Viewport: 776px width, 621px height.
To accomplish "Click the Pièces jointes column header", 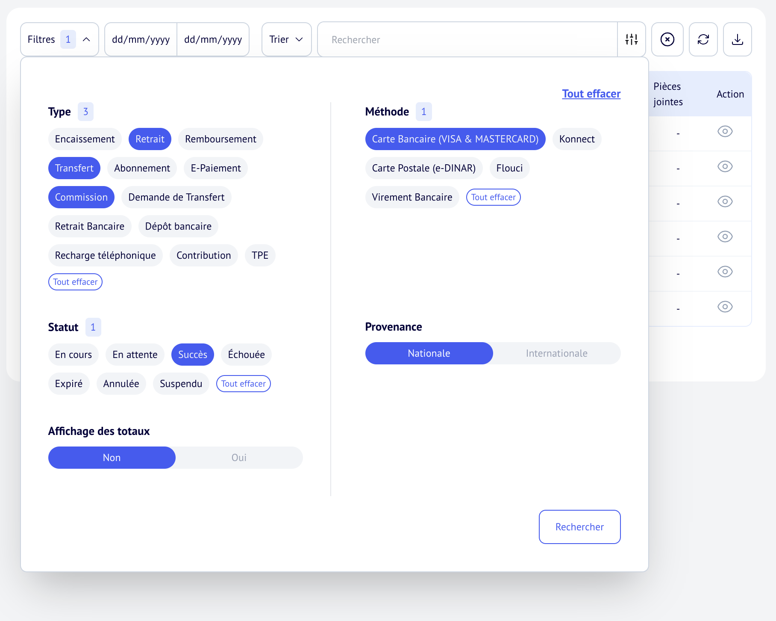I will click(x=668, y=94).
